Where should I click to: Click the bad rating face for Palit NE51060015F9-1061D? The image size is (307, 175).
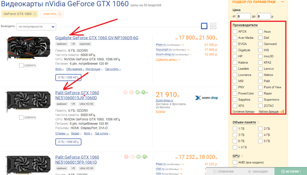[126, 157]
